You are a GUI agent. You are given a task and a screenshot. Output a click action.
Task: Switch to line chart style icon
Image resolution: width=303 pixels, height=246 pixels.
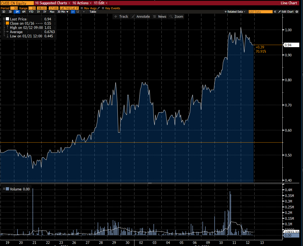[x=73, y=12]
